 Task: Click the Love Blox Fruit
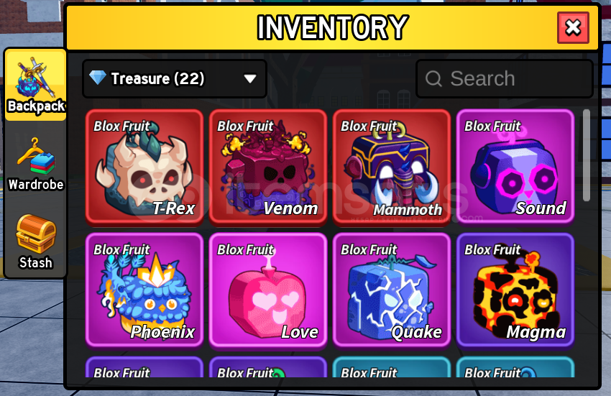[x=268, y=290]
